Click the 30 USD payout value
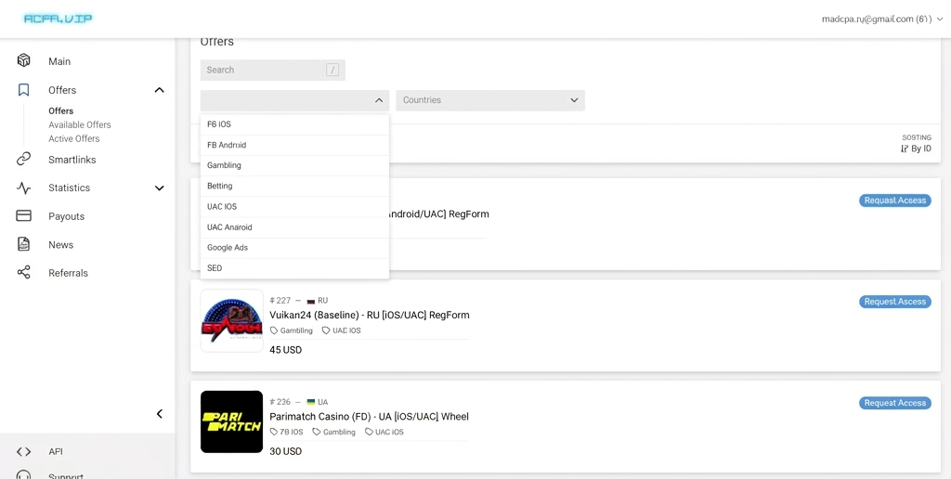 [x=286, y=452]
